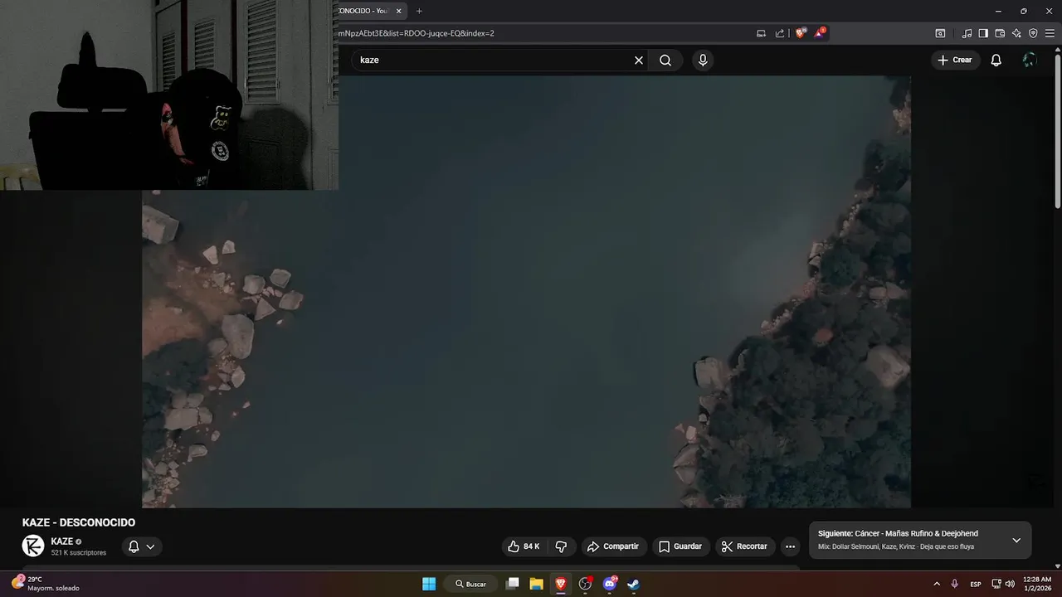Click the Compartir share button
The width and height of the screenshot is (1062, 597).
click(x=613, y=546)
